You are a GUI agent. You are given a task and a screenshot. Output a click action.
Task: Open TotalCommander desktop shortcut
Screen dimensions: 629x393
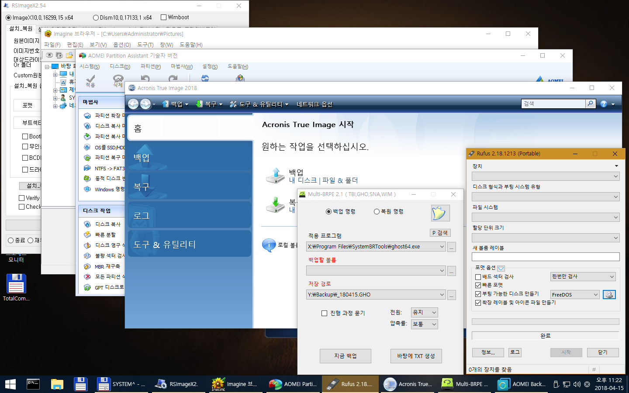tap(16, 287)
